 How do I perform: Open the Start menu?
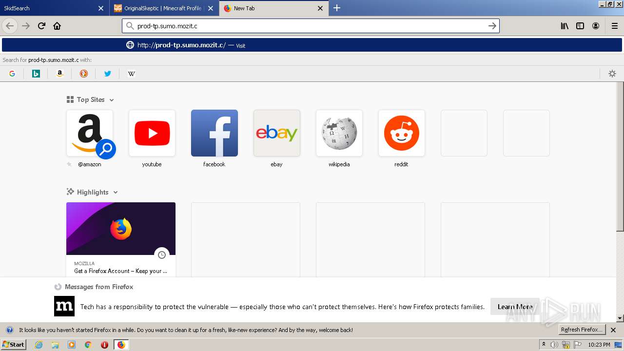pyautogui.click(x=14, y=345)
